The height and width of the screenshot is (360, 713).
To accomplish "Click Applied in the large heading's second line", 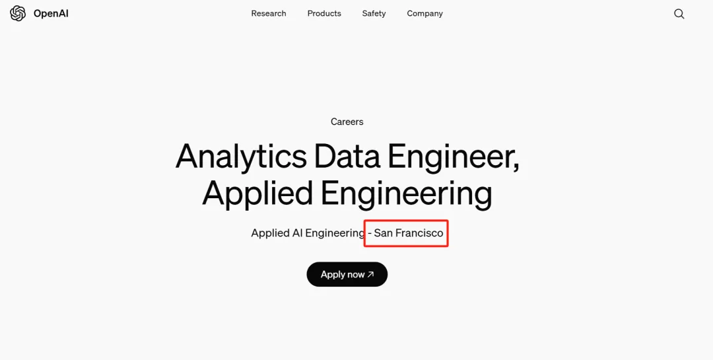I will (257, 194).
